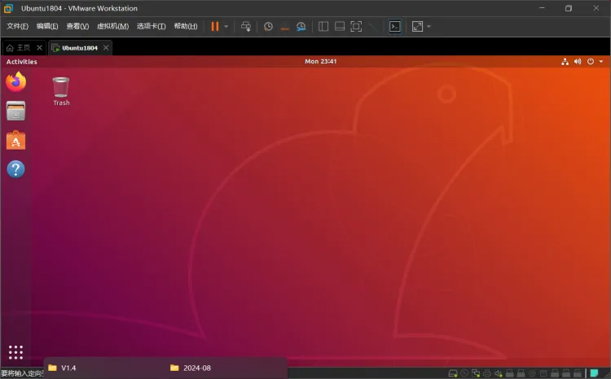611x379 pixels.
Task: Click the power icon in Ubuntu top bar
Action: point(591,62)
